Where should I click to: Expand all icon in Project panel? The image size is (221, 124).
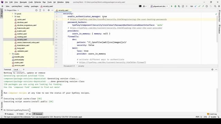click(x=40, y=10)
